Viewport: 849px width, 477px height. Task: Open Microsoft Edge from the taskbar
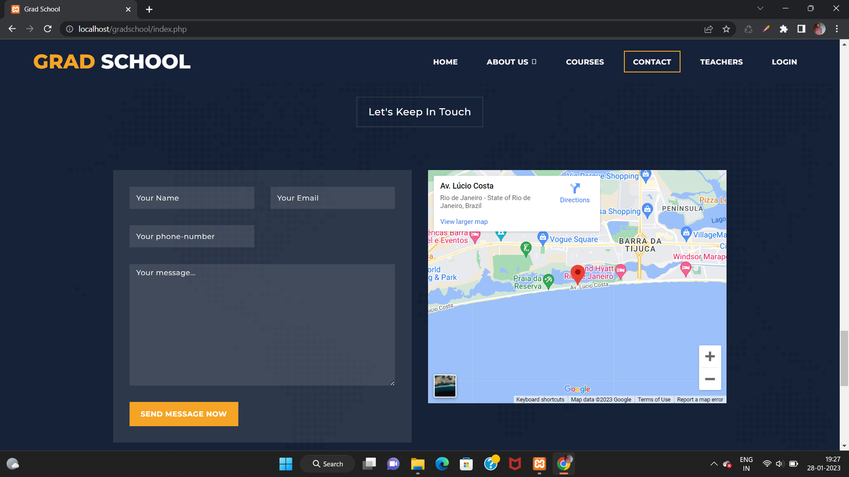(442, 464)
